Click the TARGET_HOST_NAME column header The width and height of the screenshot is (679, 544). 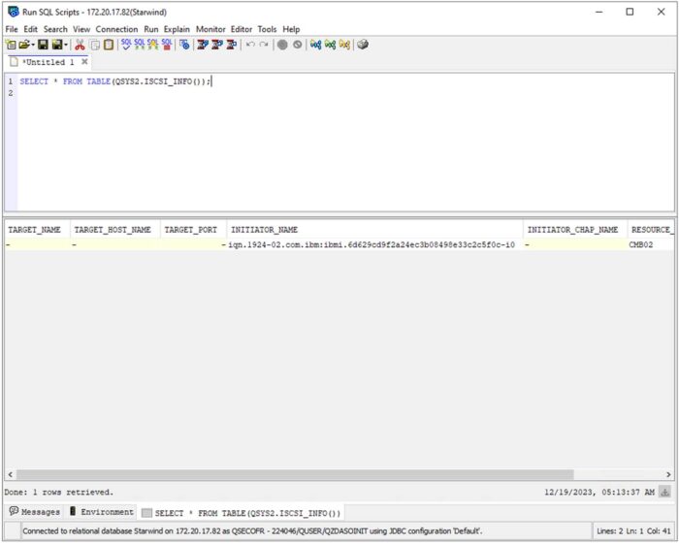[x=113, y=230]
